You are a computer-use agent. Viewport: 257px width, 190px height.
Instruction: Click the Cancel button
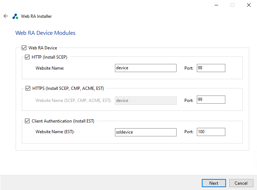tap(241, 183)
